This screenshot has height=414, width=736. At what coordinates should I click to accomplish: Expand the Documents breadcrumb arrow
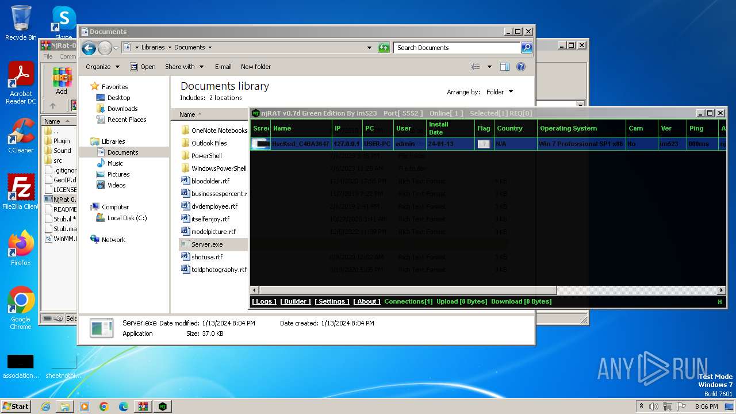coord(210,48)
